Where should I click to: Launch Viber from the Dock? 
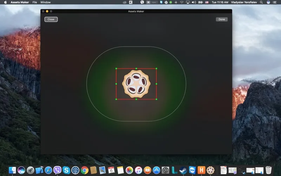tap(57, 170)
